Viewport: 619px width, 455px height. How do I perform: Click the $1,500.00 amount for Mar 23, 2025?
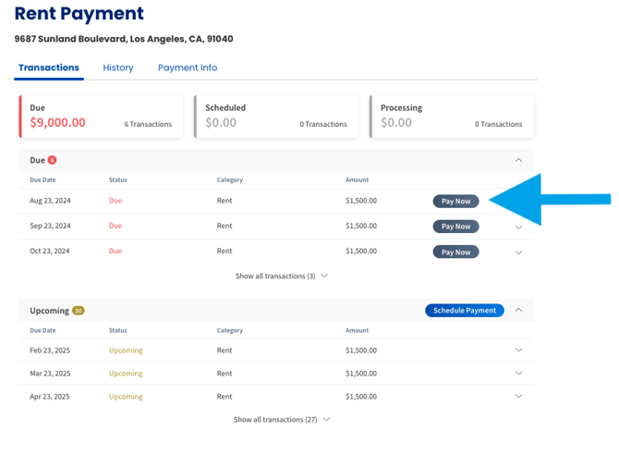(x=361, y=374)
